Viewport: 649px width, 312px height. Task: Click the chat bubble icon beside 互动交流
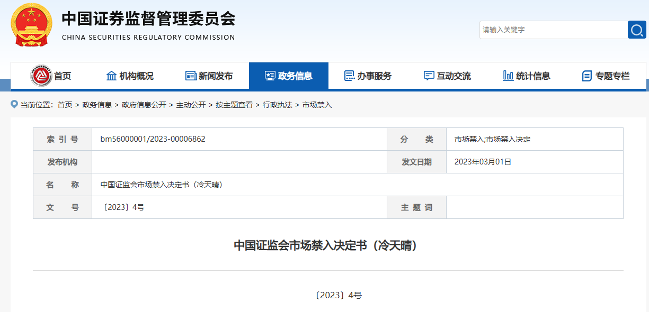429,76
